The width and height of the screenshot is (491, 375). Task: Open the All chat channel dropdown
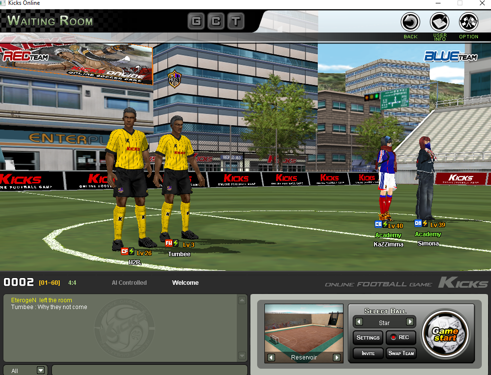(41, 370)
